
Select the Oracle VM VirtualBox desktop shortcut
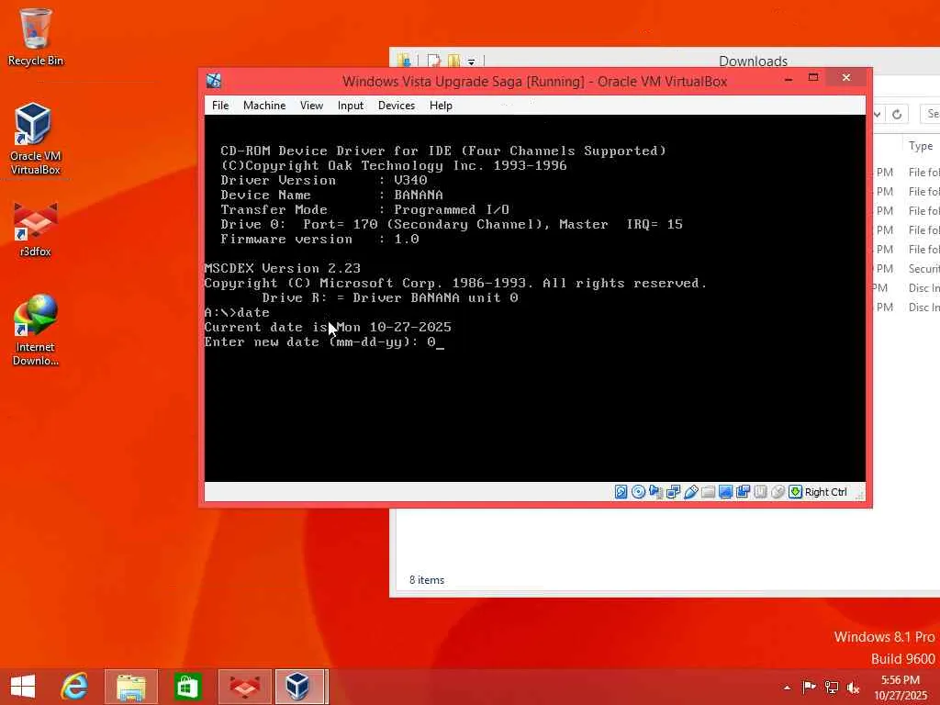pyautogui.click(x=36, y=140)
